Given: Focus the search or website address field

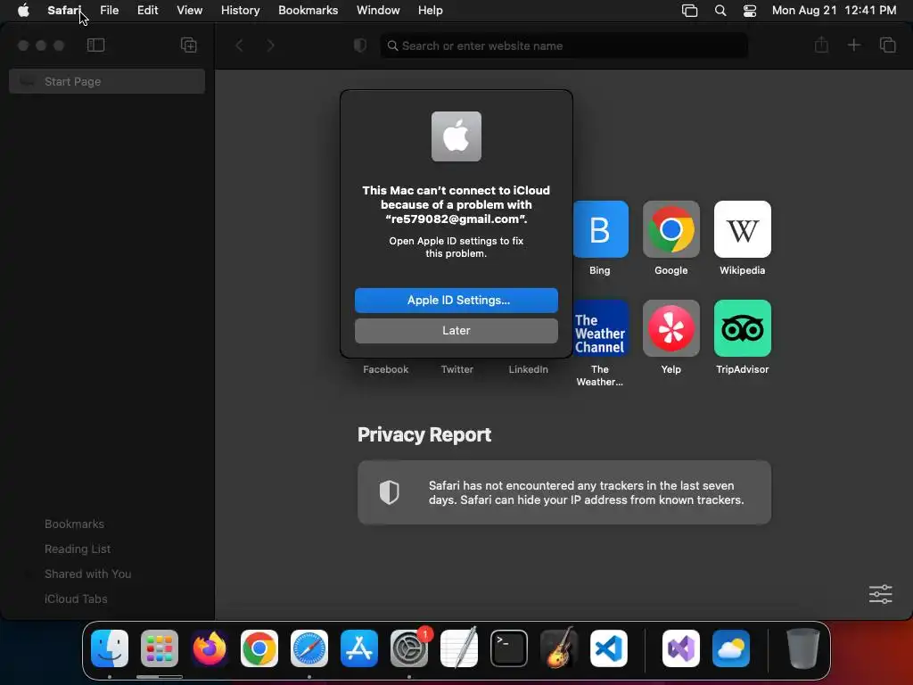Looking at the screenshot, I should tap(563, 45).
